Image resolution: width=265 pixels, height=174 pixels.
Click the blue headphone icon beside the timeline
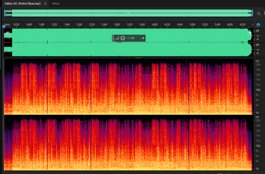click(x=258, y=25)
